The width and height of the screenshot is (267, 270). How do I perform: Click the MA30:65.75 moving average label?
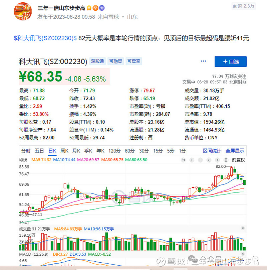(112, 160)
